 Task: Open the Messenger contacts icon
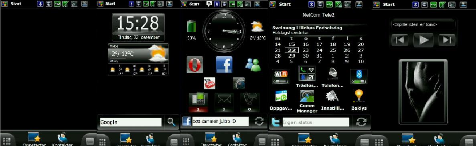point(253,64)
